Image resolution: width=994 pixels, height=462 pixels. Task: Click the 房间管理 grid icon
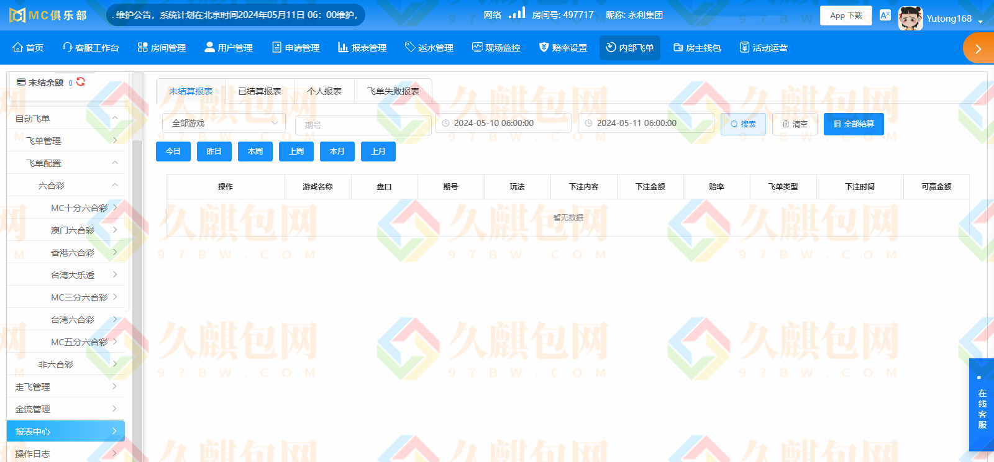(142, 47)
